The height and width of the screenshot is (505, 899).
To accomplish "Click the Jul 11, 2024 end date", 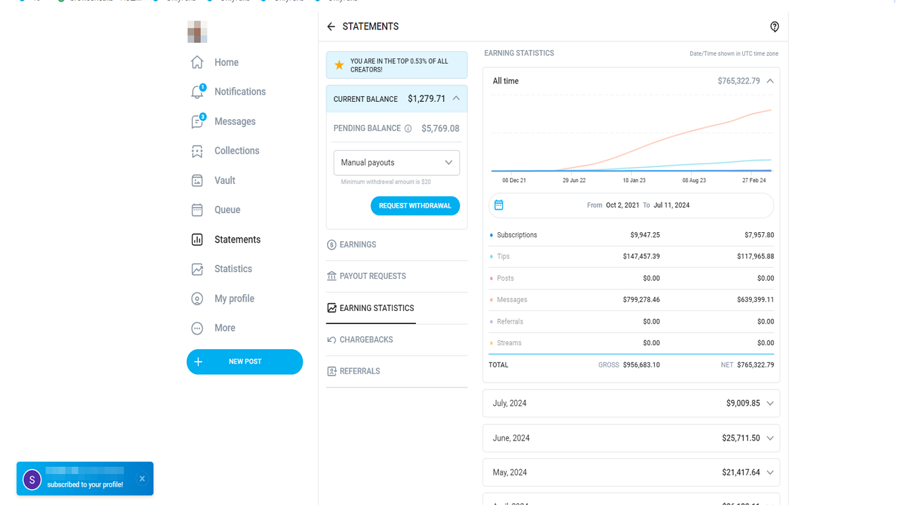I will (671, 205).
